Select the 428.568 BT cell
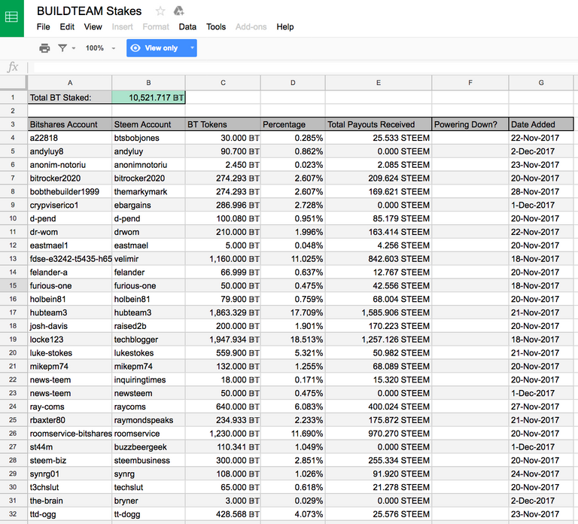 223,514
